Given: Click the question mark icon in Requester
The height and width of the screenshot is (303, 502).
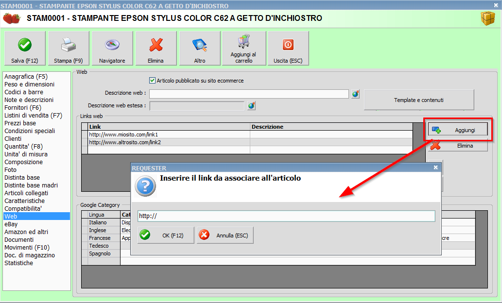Looking at the screenshot, I should [145, 186].
